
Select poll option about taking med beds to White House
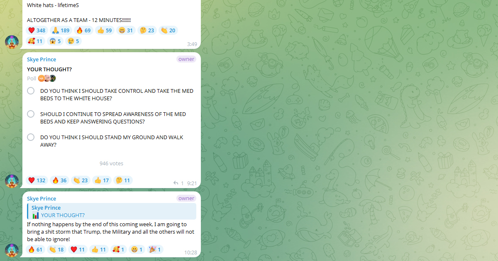111,95
